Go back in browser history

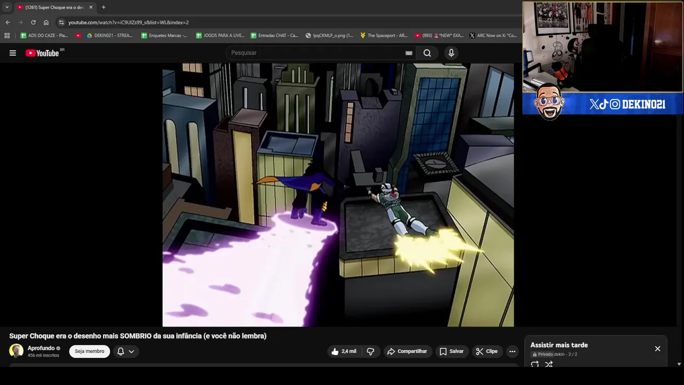click(x=7, y=22)
